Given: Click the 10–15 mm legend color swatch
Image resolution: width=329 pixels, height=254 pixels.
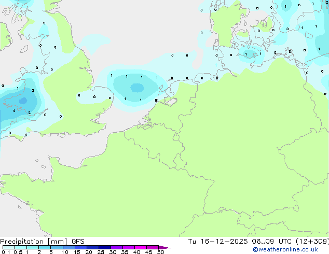Looking at the screenshot, I should coord(69,247).
